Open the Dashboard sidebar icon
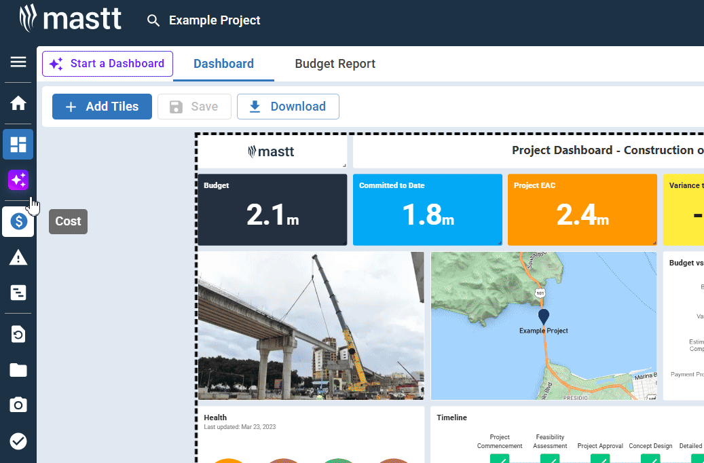Image resolution: width=704 pixels, height=463 pixels. 18,144
